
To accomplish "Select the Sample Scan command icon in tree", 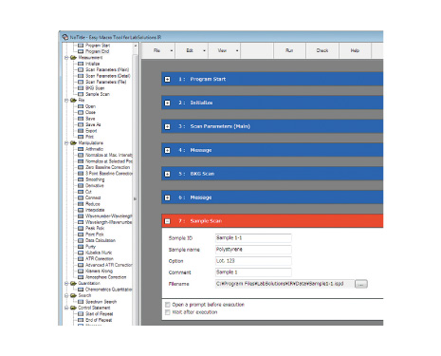I will [81, 94].
